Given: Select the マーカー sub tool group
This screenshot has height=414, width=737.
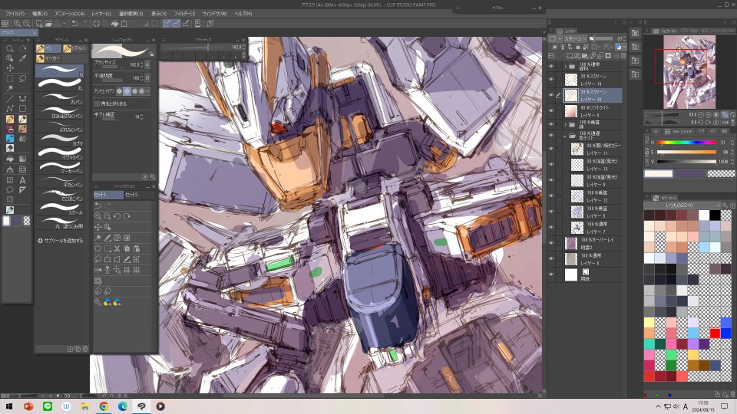Looking at the screenshot, I should pyautogui.click(x=49, y=58).
